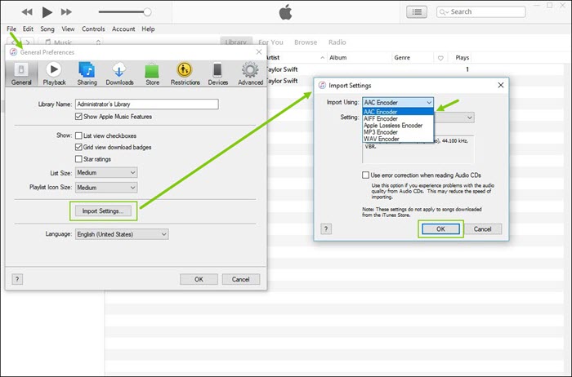Open the Account menu
Viewport: 572px width, 377px height.
pyautogui.click(x=123, y=29)
